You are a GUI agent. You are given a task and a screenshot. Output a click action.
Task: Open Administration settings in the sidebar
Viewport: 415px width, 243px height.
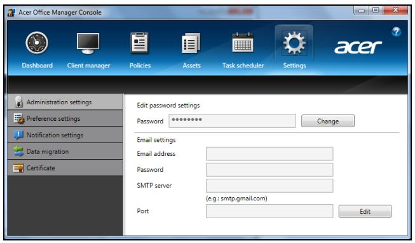click(x=65, y=102)
